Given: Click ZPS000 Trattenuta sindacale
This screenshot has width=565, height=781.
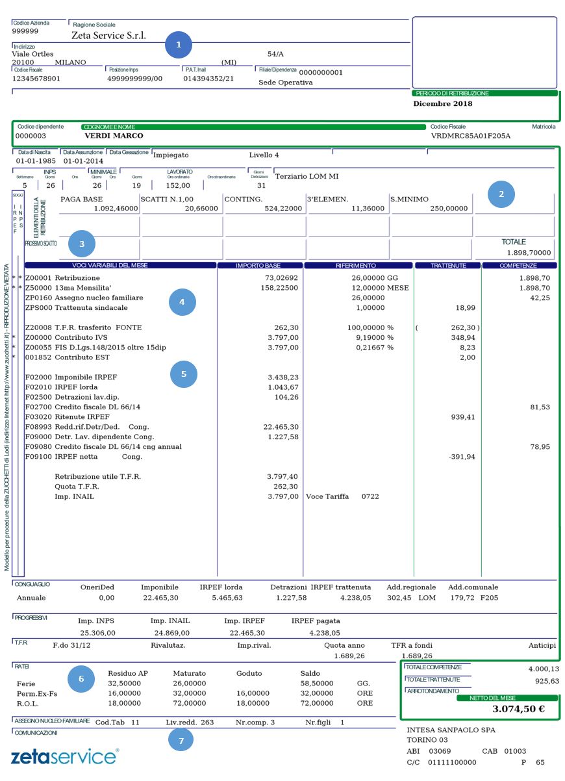Looking at the screenshot, I should coord(76,307).
